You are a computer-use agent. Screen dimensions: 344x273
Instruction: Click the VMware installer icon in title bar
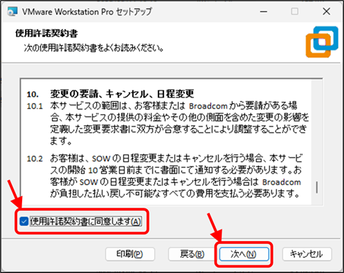(x=12, y=11)
